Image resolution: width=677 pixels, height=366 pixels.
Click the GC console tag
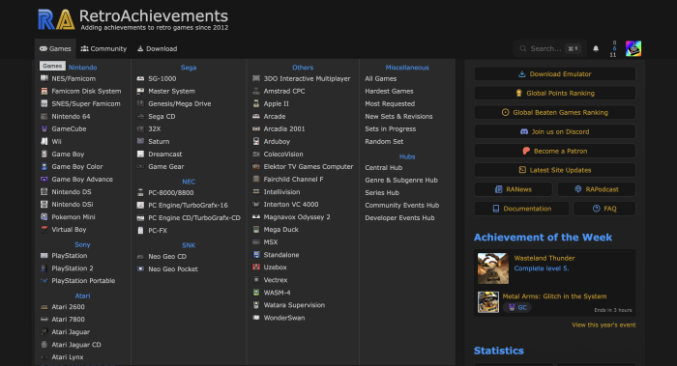pos(517,307)
